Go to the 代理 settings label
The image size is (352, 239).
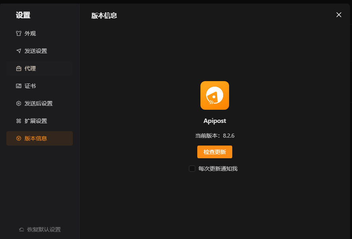(30, 68)
